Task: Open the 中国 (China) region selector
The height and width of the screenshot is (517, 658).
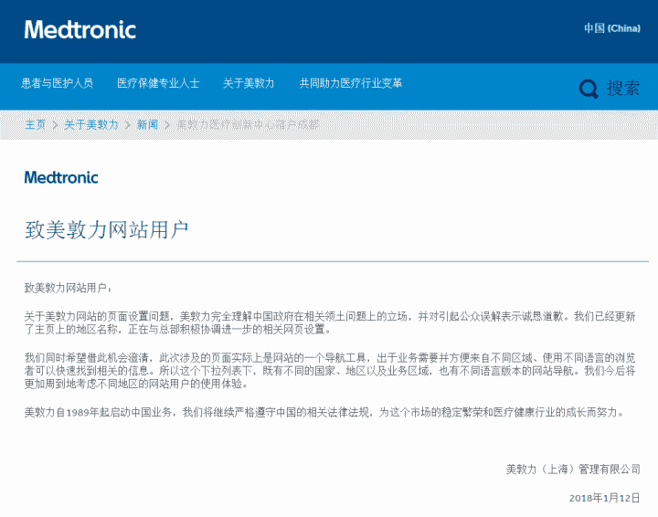Action: (612, 28)
